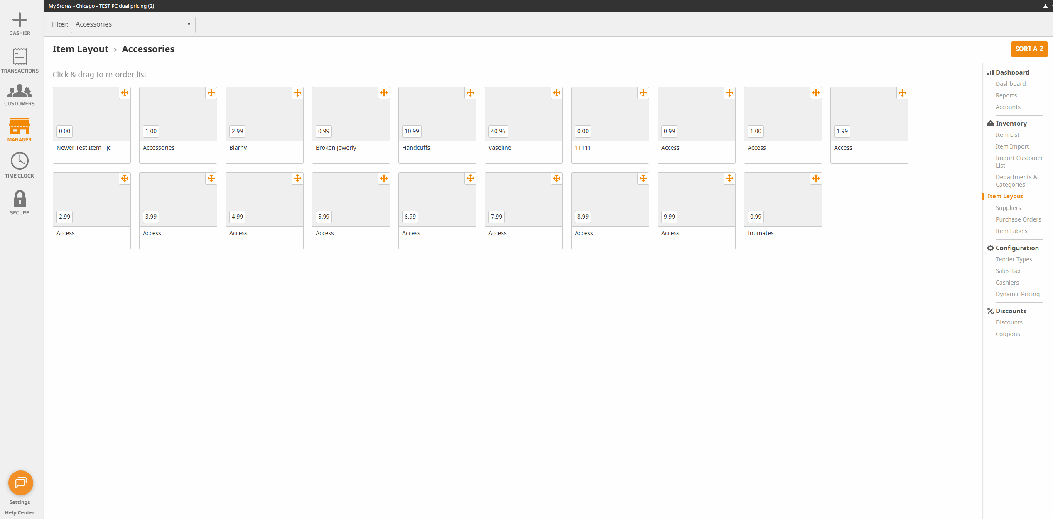The height and width of the screenshot is (519, 1053).
Task: Open Dynamic Pricing configuration page
Action: 1017,294
